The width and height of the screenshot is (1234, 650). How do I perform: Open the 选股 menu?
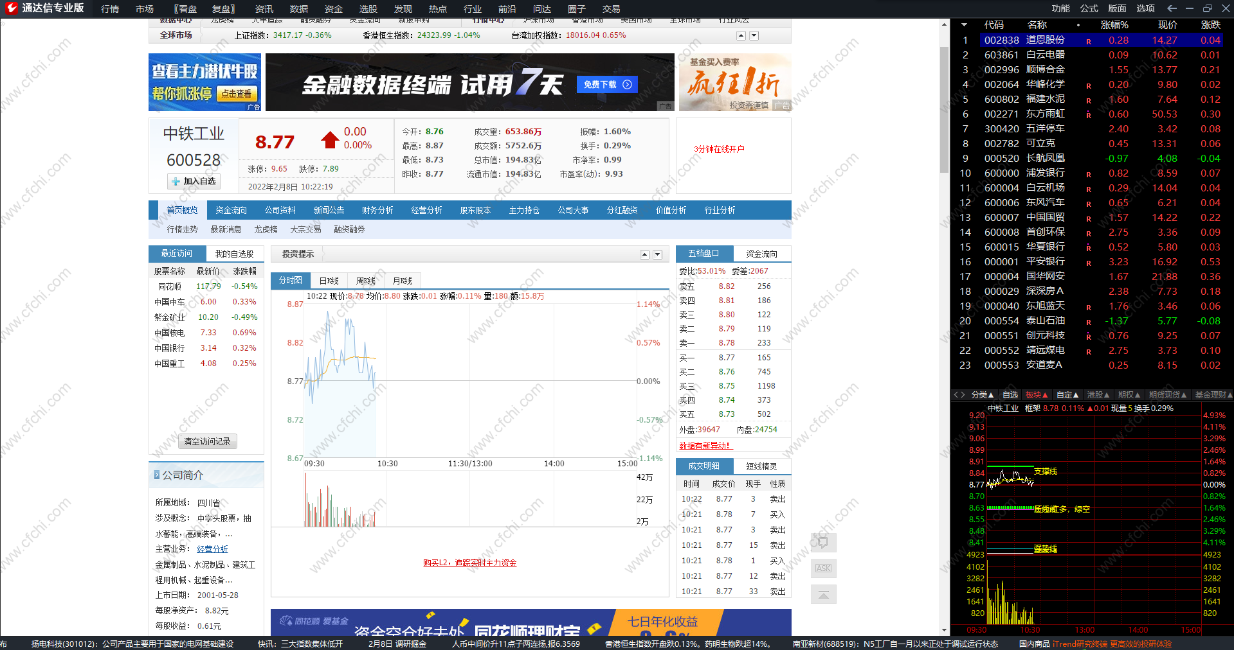pos(368,9)
